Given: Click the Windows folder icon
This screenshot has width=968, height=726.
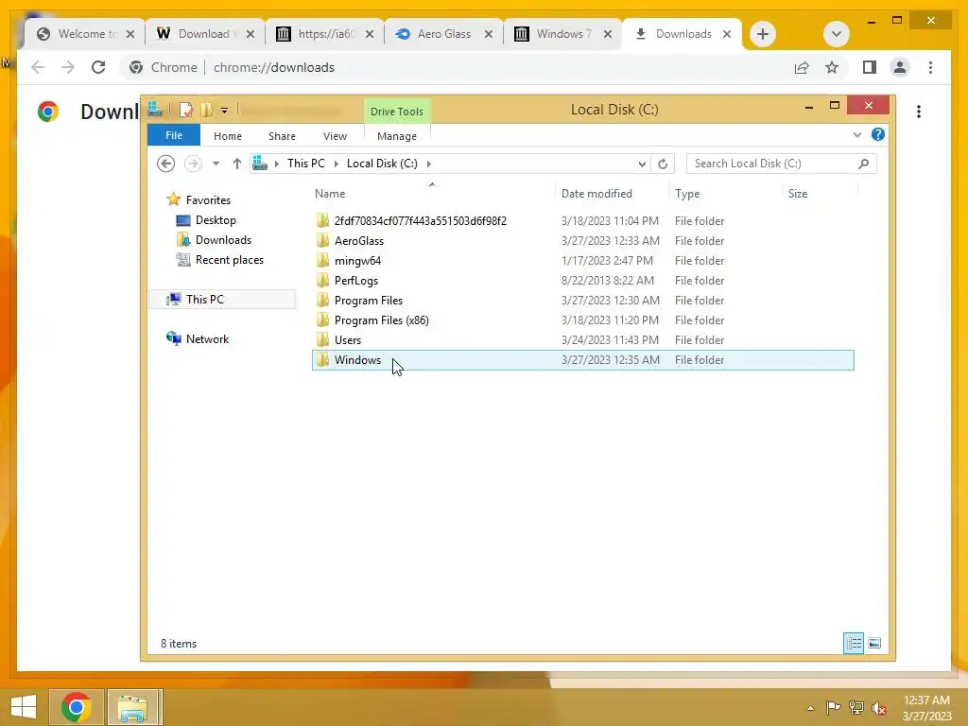Looking at the screenshot, I should (x=322, y=359).
